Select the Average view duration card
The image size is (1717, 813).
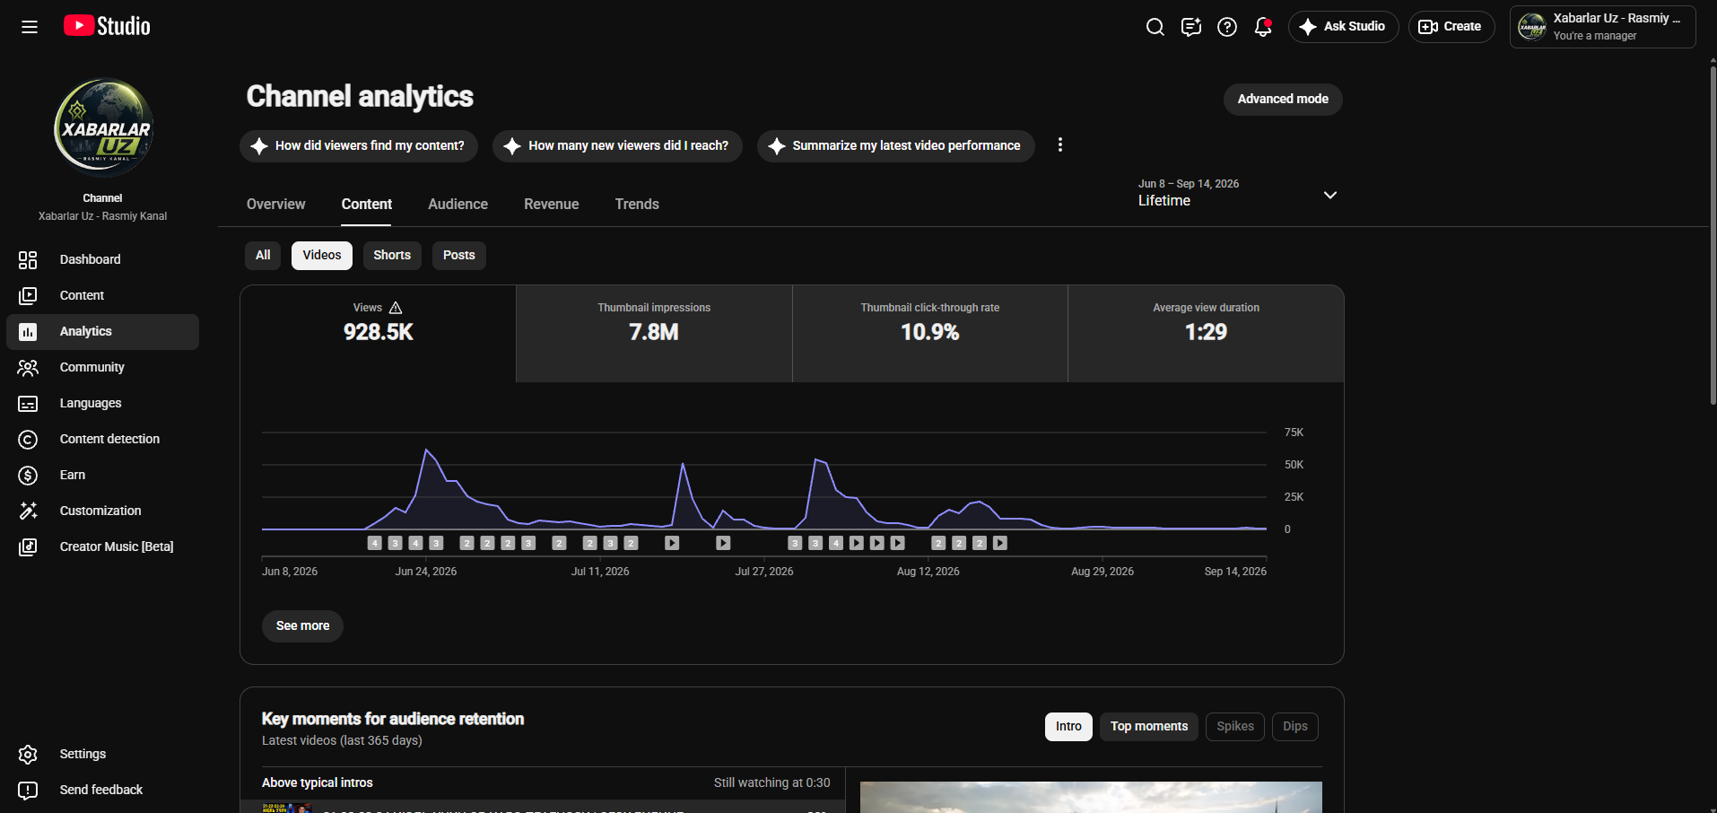coord(1206,334)
